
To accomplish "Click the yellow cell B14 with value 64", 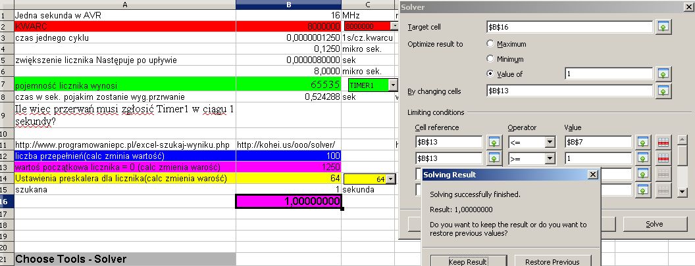I will 288,179.
